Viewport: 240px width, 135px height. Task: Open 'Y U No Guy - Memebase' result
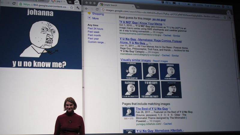pos(151,41)
